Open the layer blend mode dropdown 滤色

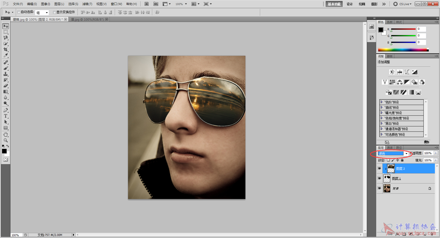393,153
